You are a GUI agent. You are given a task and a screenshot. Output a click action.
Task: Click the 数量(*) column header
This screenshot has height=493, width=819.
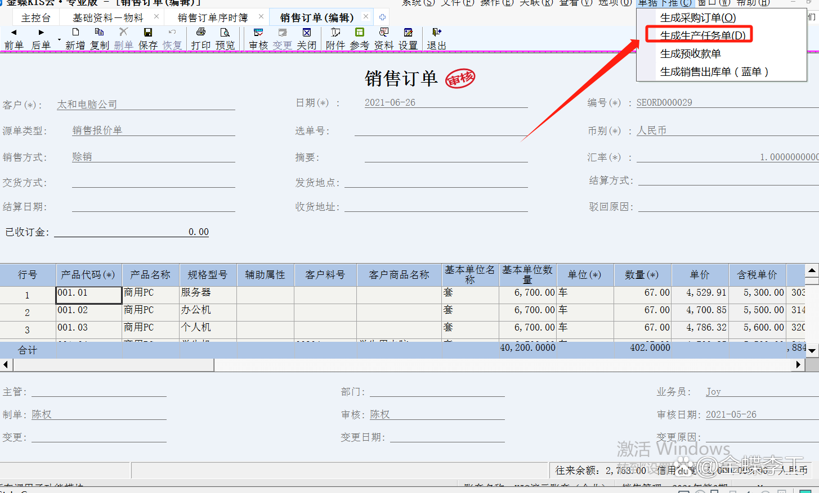pos(642,275)
